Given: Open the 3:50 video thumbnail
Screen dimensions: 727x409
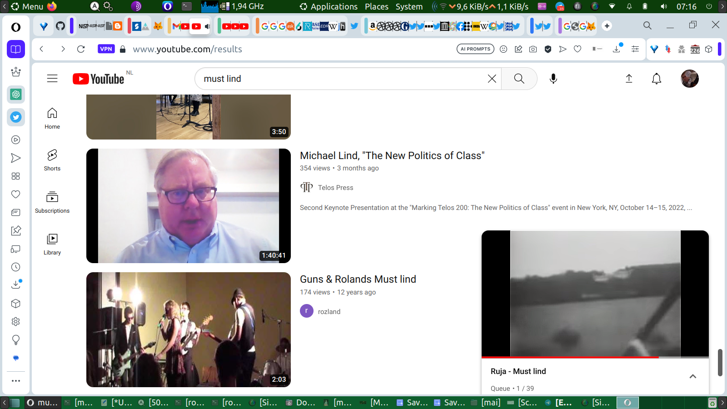Looking at the screenshot, I should pos(189,117).
